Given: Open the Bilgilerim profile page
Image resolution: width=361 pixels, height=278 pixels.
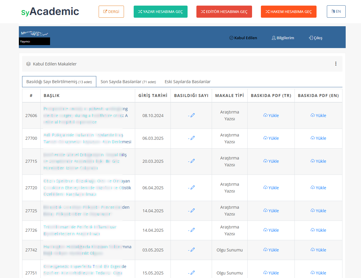Looking at the screenshot, I should [283, 38].
